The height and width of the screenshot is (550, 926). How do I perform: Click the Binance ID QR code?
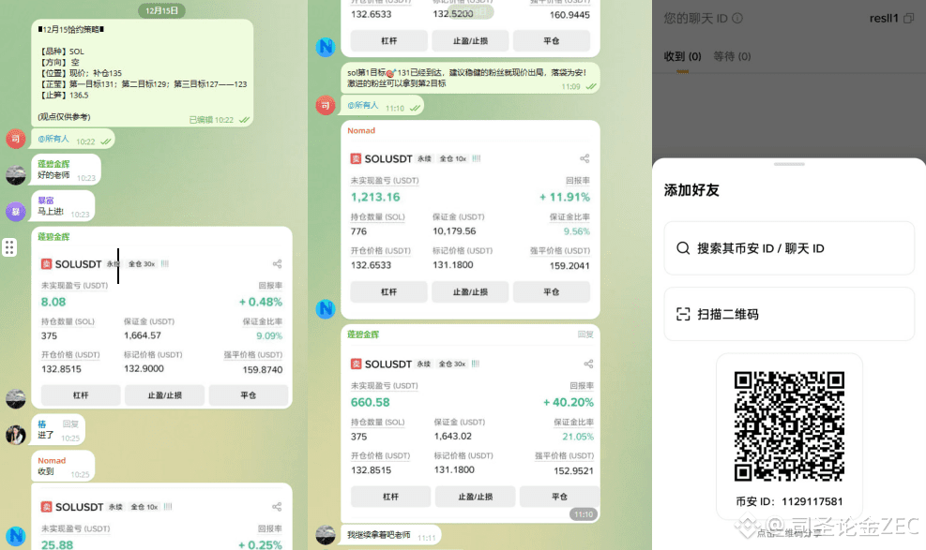pyautogui.click(x=789, y=426)
